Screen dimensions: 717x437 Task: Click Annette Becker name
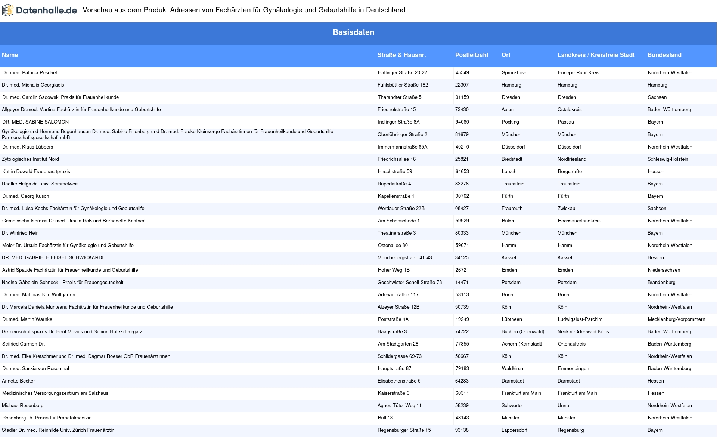pos(18,381)
